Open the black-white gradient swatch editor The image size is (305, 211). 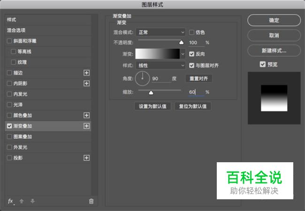click(157, 54)
